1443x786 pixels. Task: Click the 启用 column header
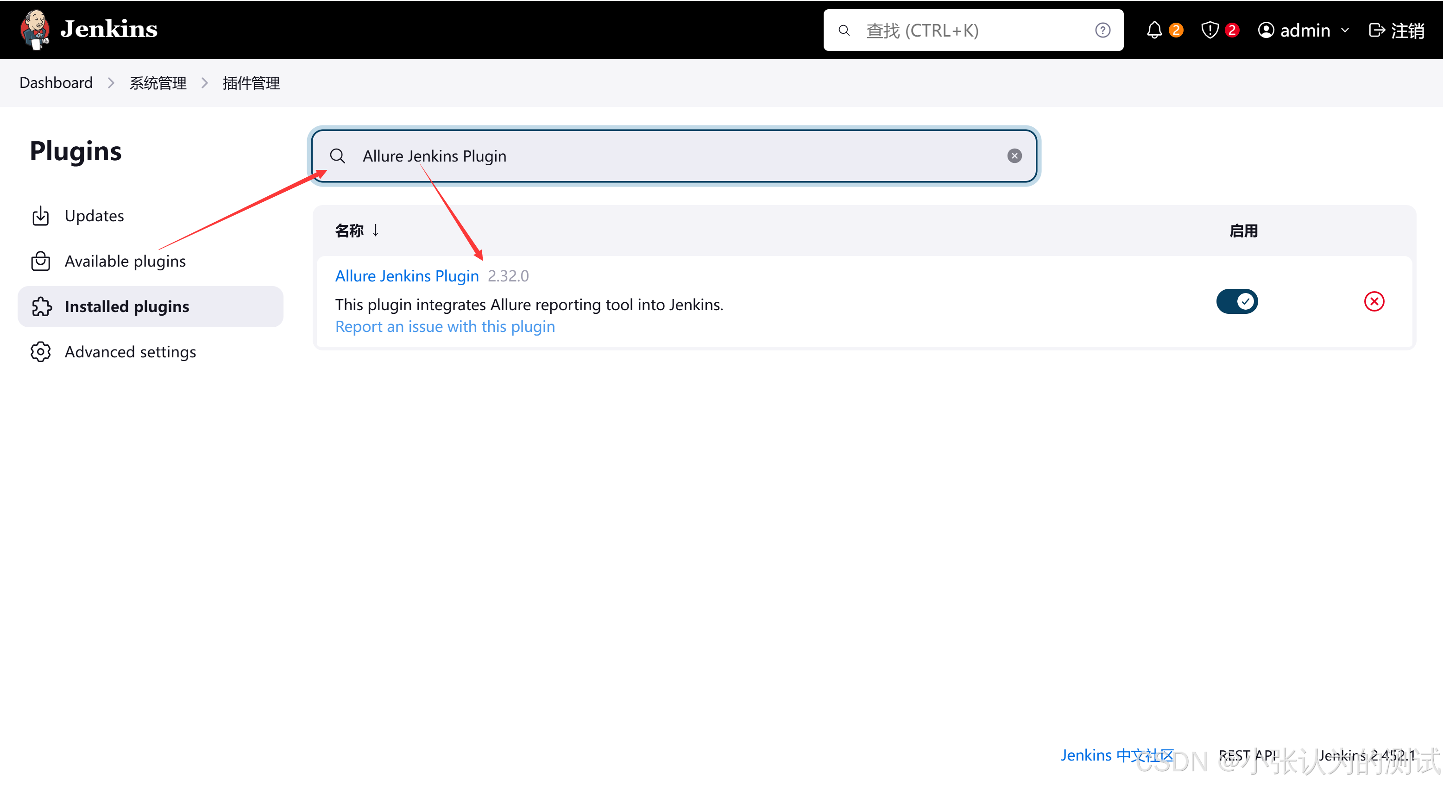point(1243,231)
